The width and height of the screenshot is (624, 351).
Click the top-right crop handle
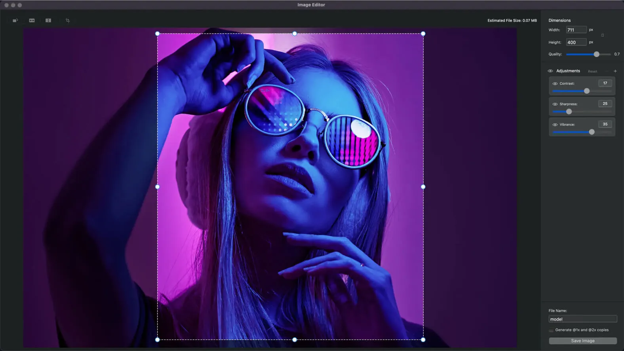423,34
